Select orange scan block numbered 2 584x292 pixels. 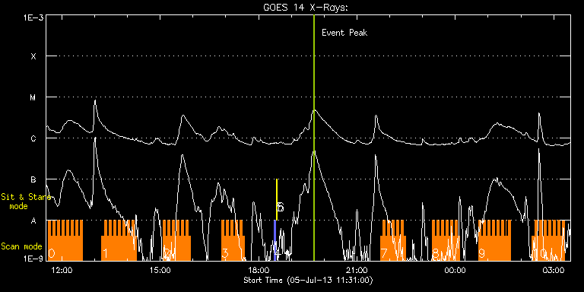(176, 240)
